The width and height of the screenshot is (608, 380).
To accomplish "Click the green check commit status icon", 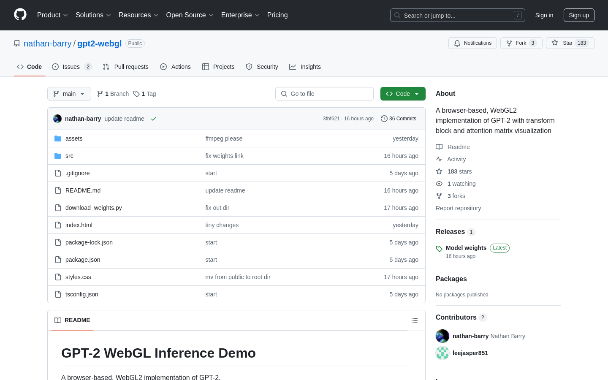I will pos(154,119).
